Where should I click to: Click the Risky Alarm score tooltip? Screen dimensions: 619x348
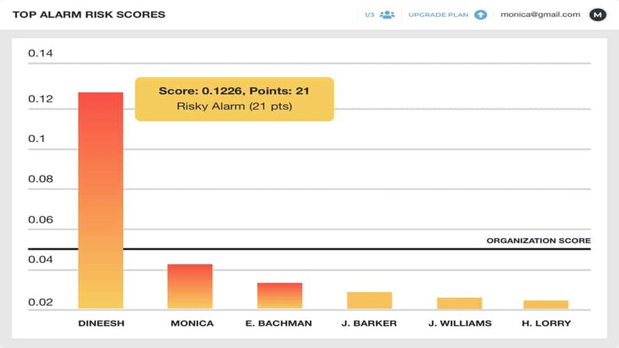(x=234, y=99)
